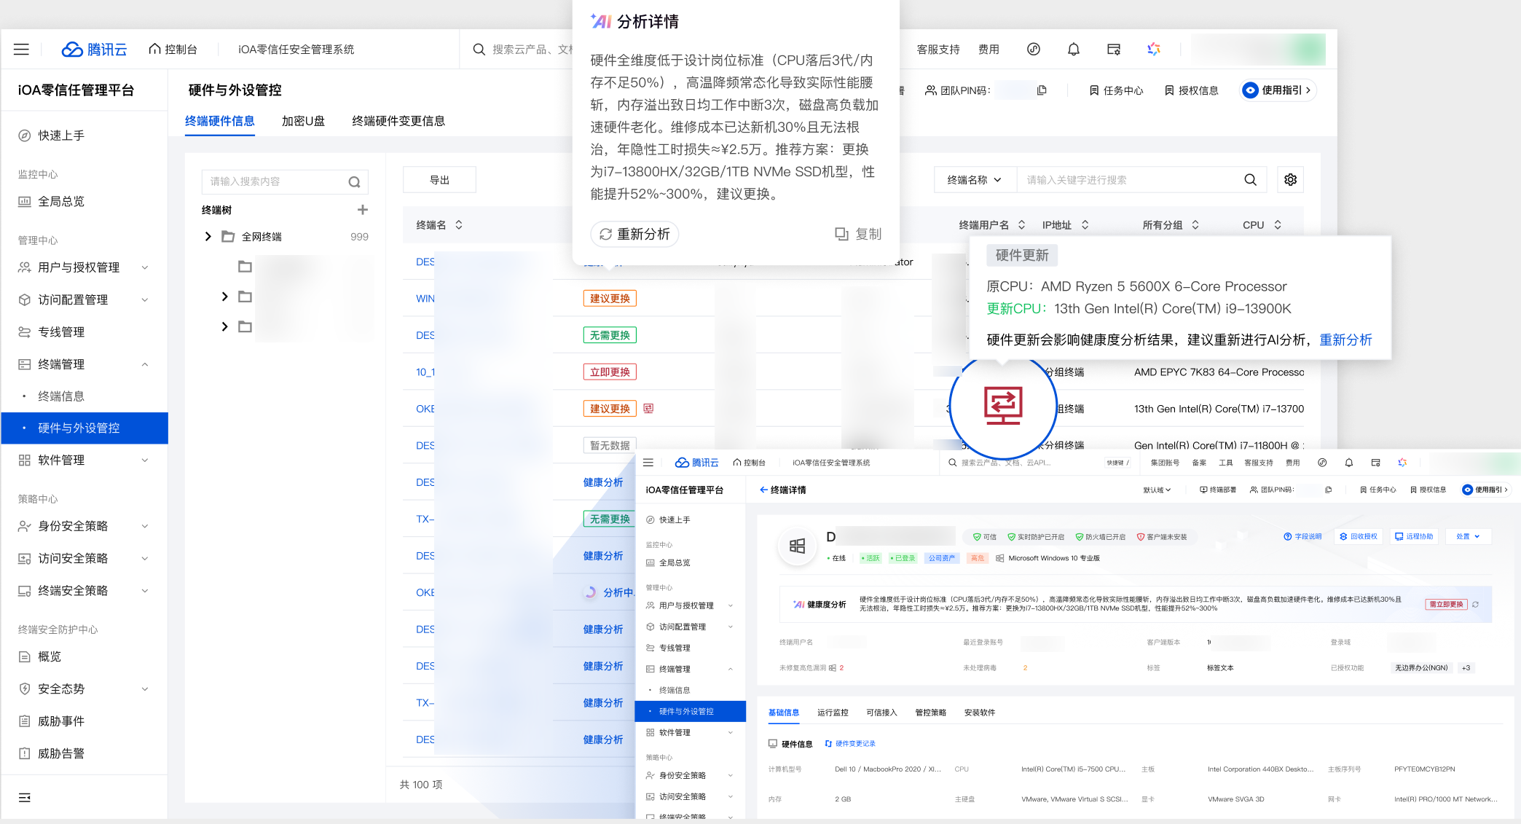Sort table by 终端名 column

point(459,225)
